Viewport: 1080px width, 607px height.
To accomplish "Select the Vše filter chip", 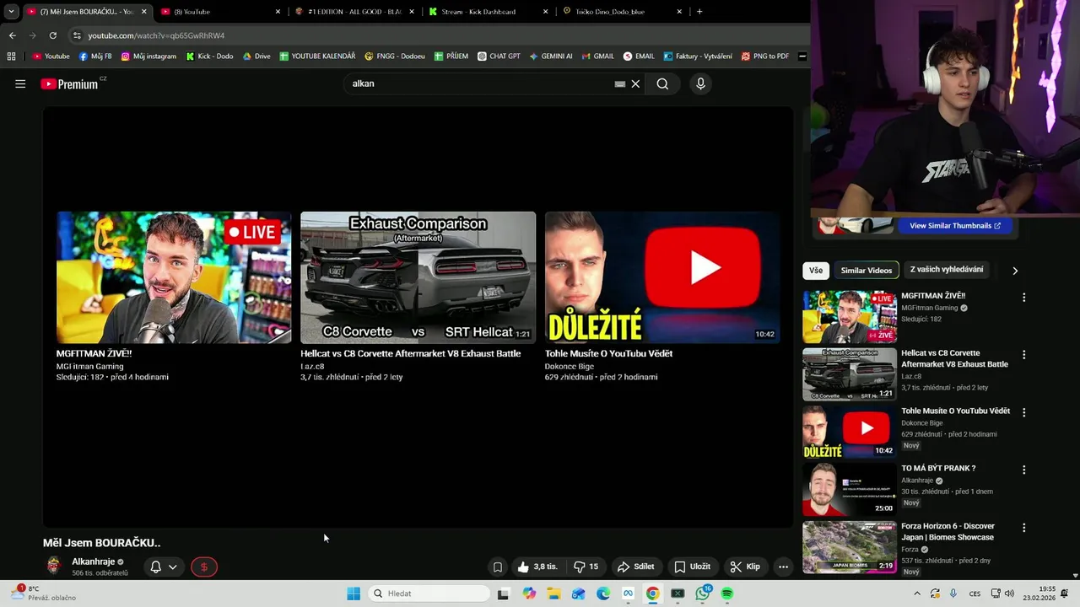I will pyautogui.click(x=816, y=270).
